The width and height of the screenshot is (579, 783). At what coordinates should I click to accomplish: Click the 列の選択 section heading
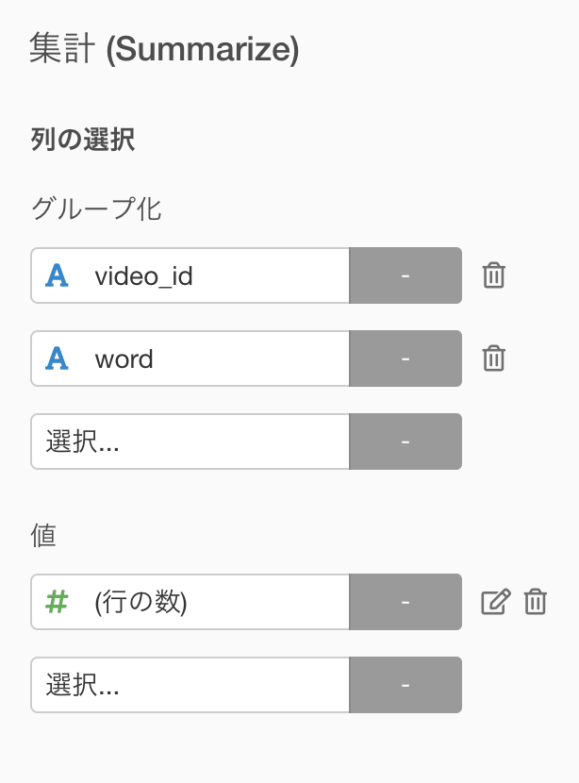tap(83, 140)
